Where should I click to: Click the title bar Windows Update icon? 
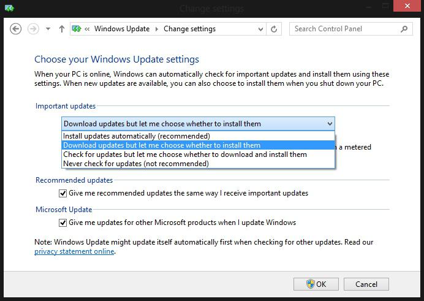click(x=9, y=8)
